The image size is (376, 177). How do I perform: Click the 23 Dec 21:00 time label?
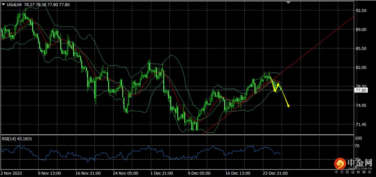[275, 173]
